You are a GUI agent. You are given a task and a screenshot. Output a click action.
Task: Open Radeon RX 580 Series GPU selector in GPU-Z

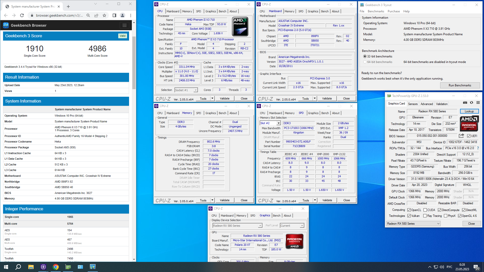(413, 224)
